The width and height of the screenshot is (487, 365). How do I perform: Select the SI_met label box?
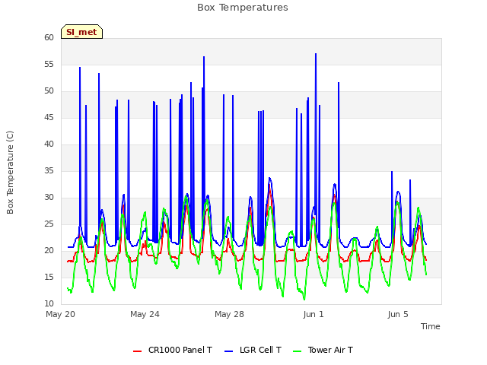click(x=81, y=32)
